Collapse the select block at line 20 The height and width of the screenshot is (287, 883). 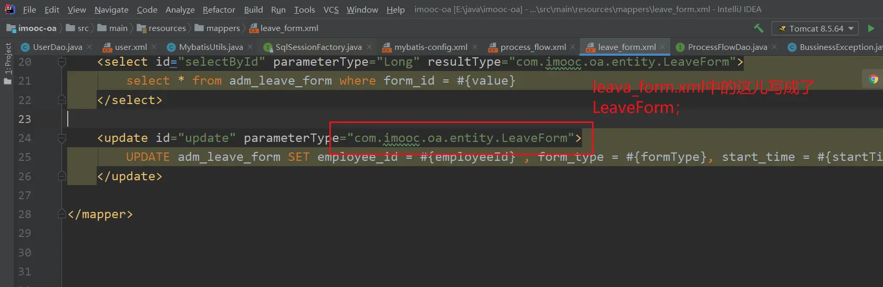[x=61, y=62]
